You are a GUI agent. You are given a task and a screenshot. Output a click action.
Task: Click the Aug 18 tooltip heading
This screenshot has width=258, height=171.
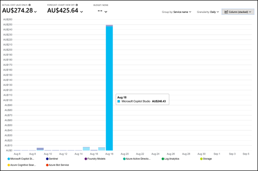click(122, 97)
